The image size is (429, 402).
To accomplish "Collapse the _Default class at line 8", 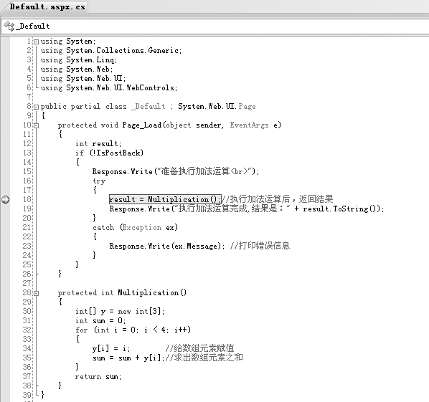I will point(36,107).
